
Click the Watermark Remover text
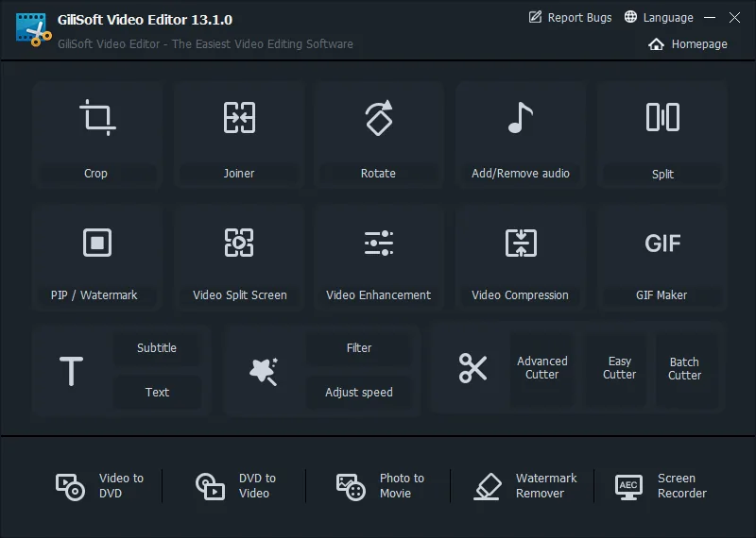(x=546, y=485)
